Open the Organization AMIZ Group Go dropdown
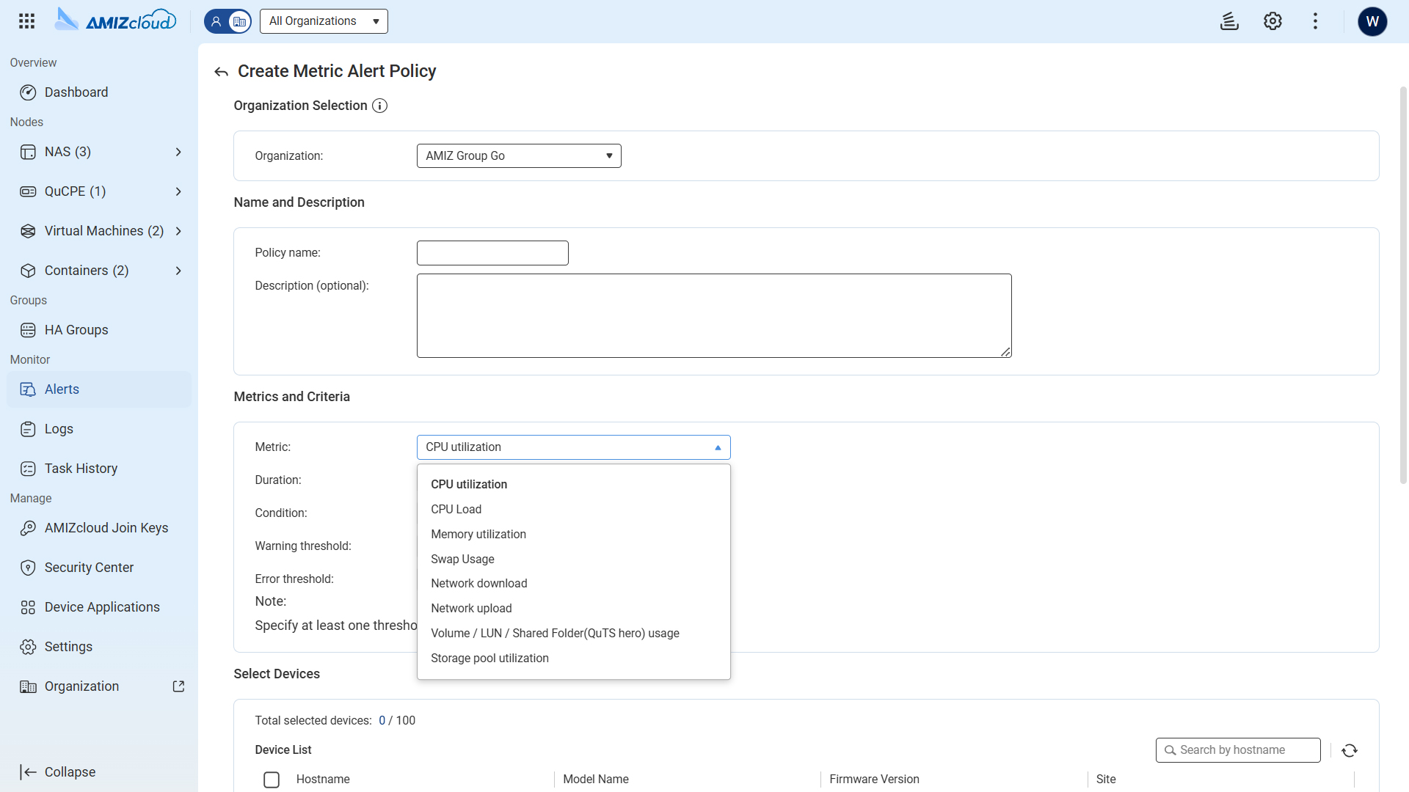This screenshot has width=1409, height=792. coord(519,156)
